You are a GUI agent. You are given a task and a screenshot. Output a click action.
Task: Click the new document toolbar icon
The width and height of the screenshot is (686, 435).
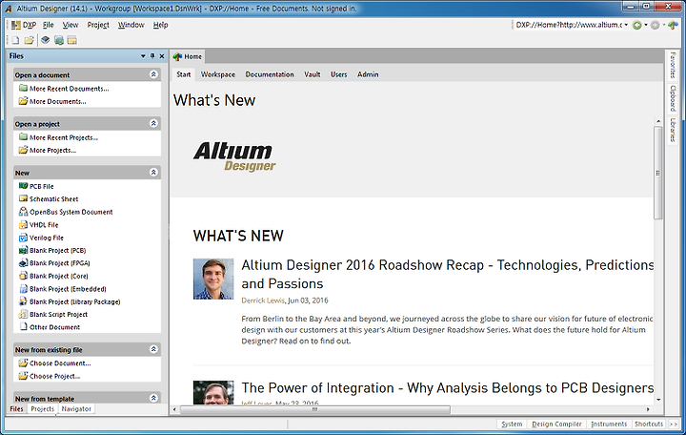point(16,40)
